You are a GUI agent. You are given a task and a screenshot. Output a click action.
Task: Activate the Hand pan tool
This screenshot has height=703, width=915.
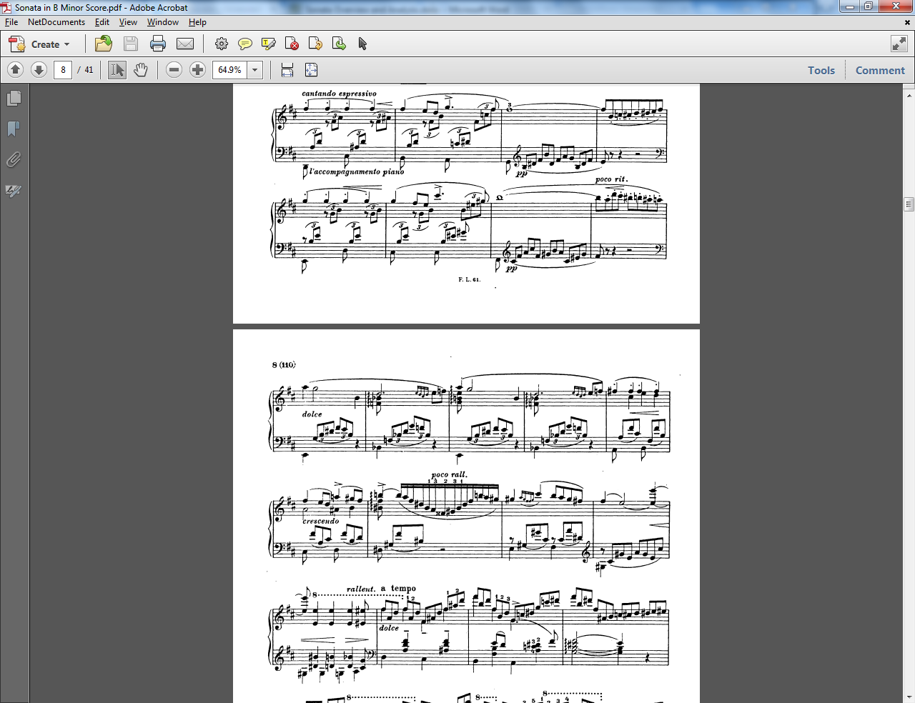(141, 70)
